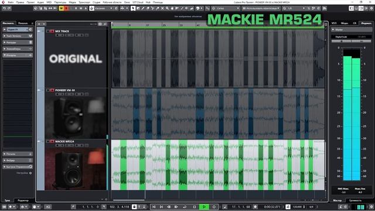Switch to the Мастер tab below meter
Screen dimensions: 375x211
(337, 200)
